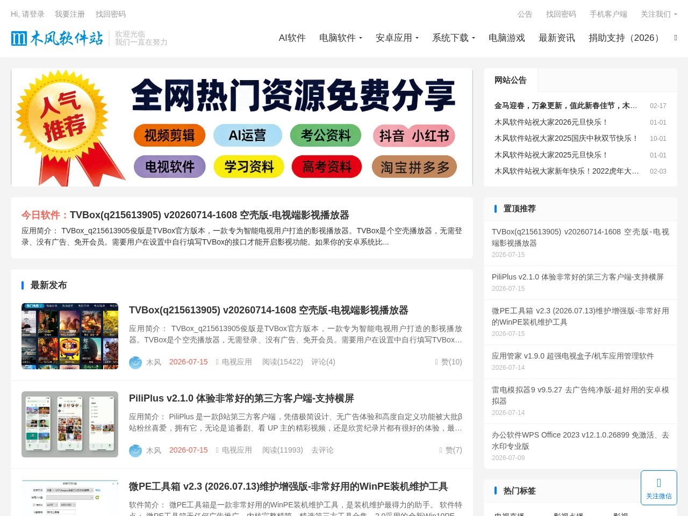Viewport: 688px width, 516px height.
Task: Click the 木风软件站 site logo
Action: (57, 38)
